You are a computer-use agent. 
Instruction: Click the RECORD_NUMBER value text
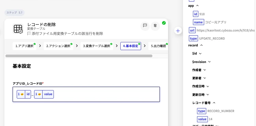pos(221,111)
